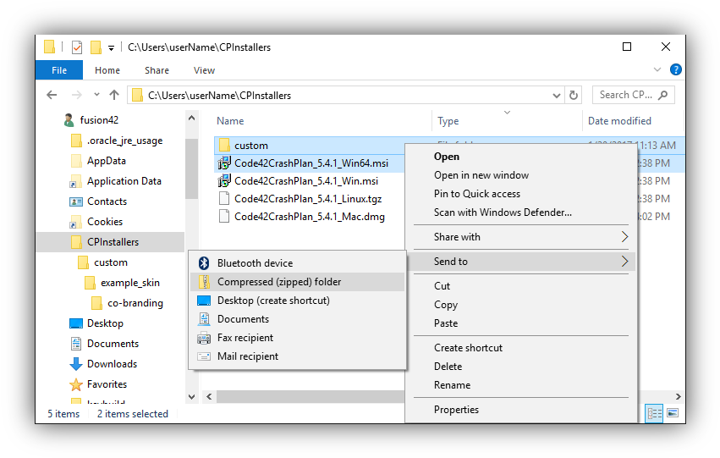Sort files by the Name column header
Image resolution: width=720 pixels, height=458 pixels.
point(230,121)
